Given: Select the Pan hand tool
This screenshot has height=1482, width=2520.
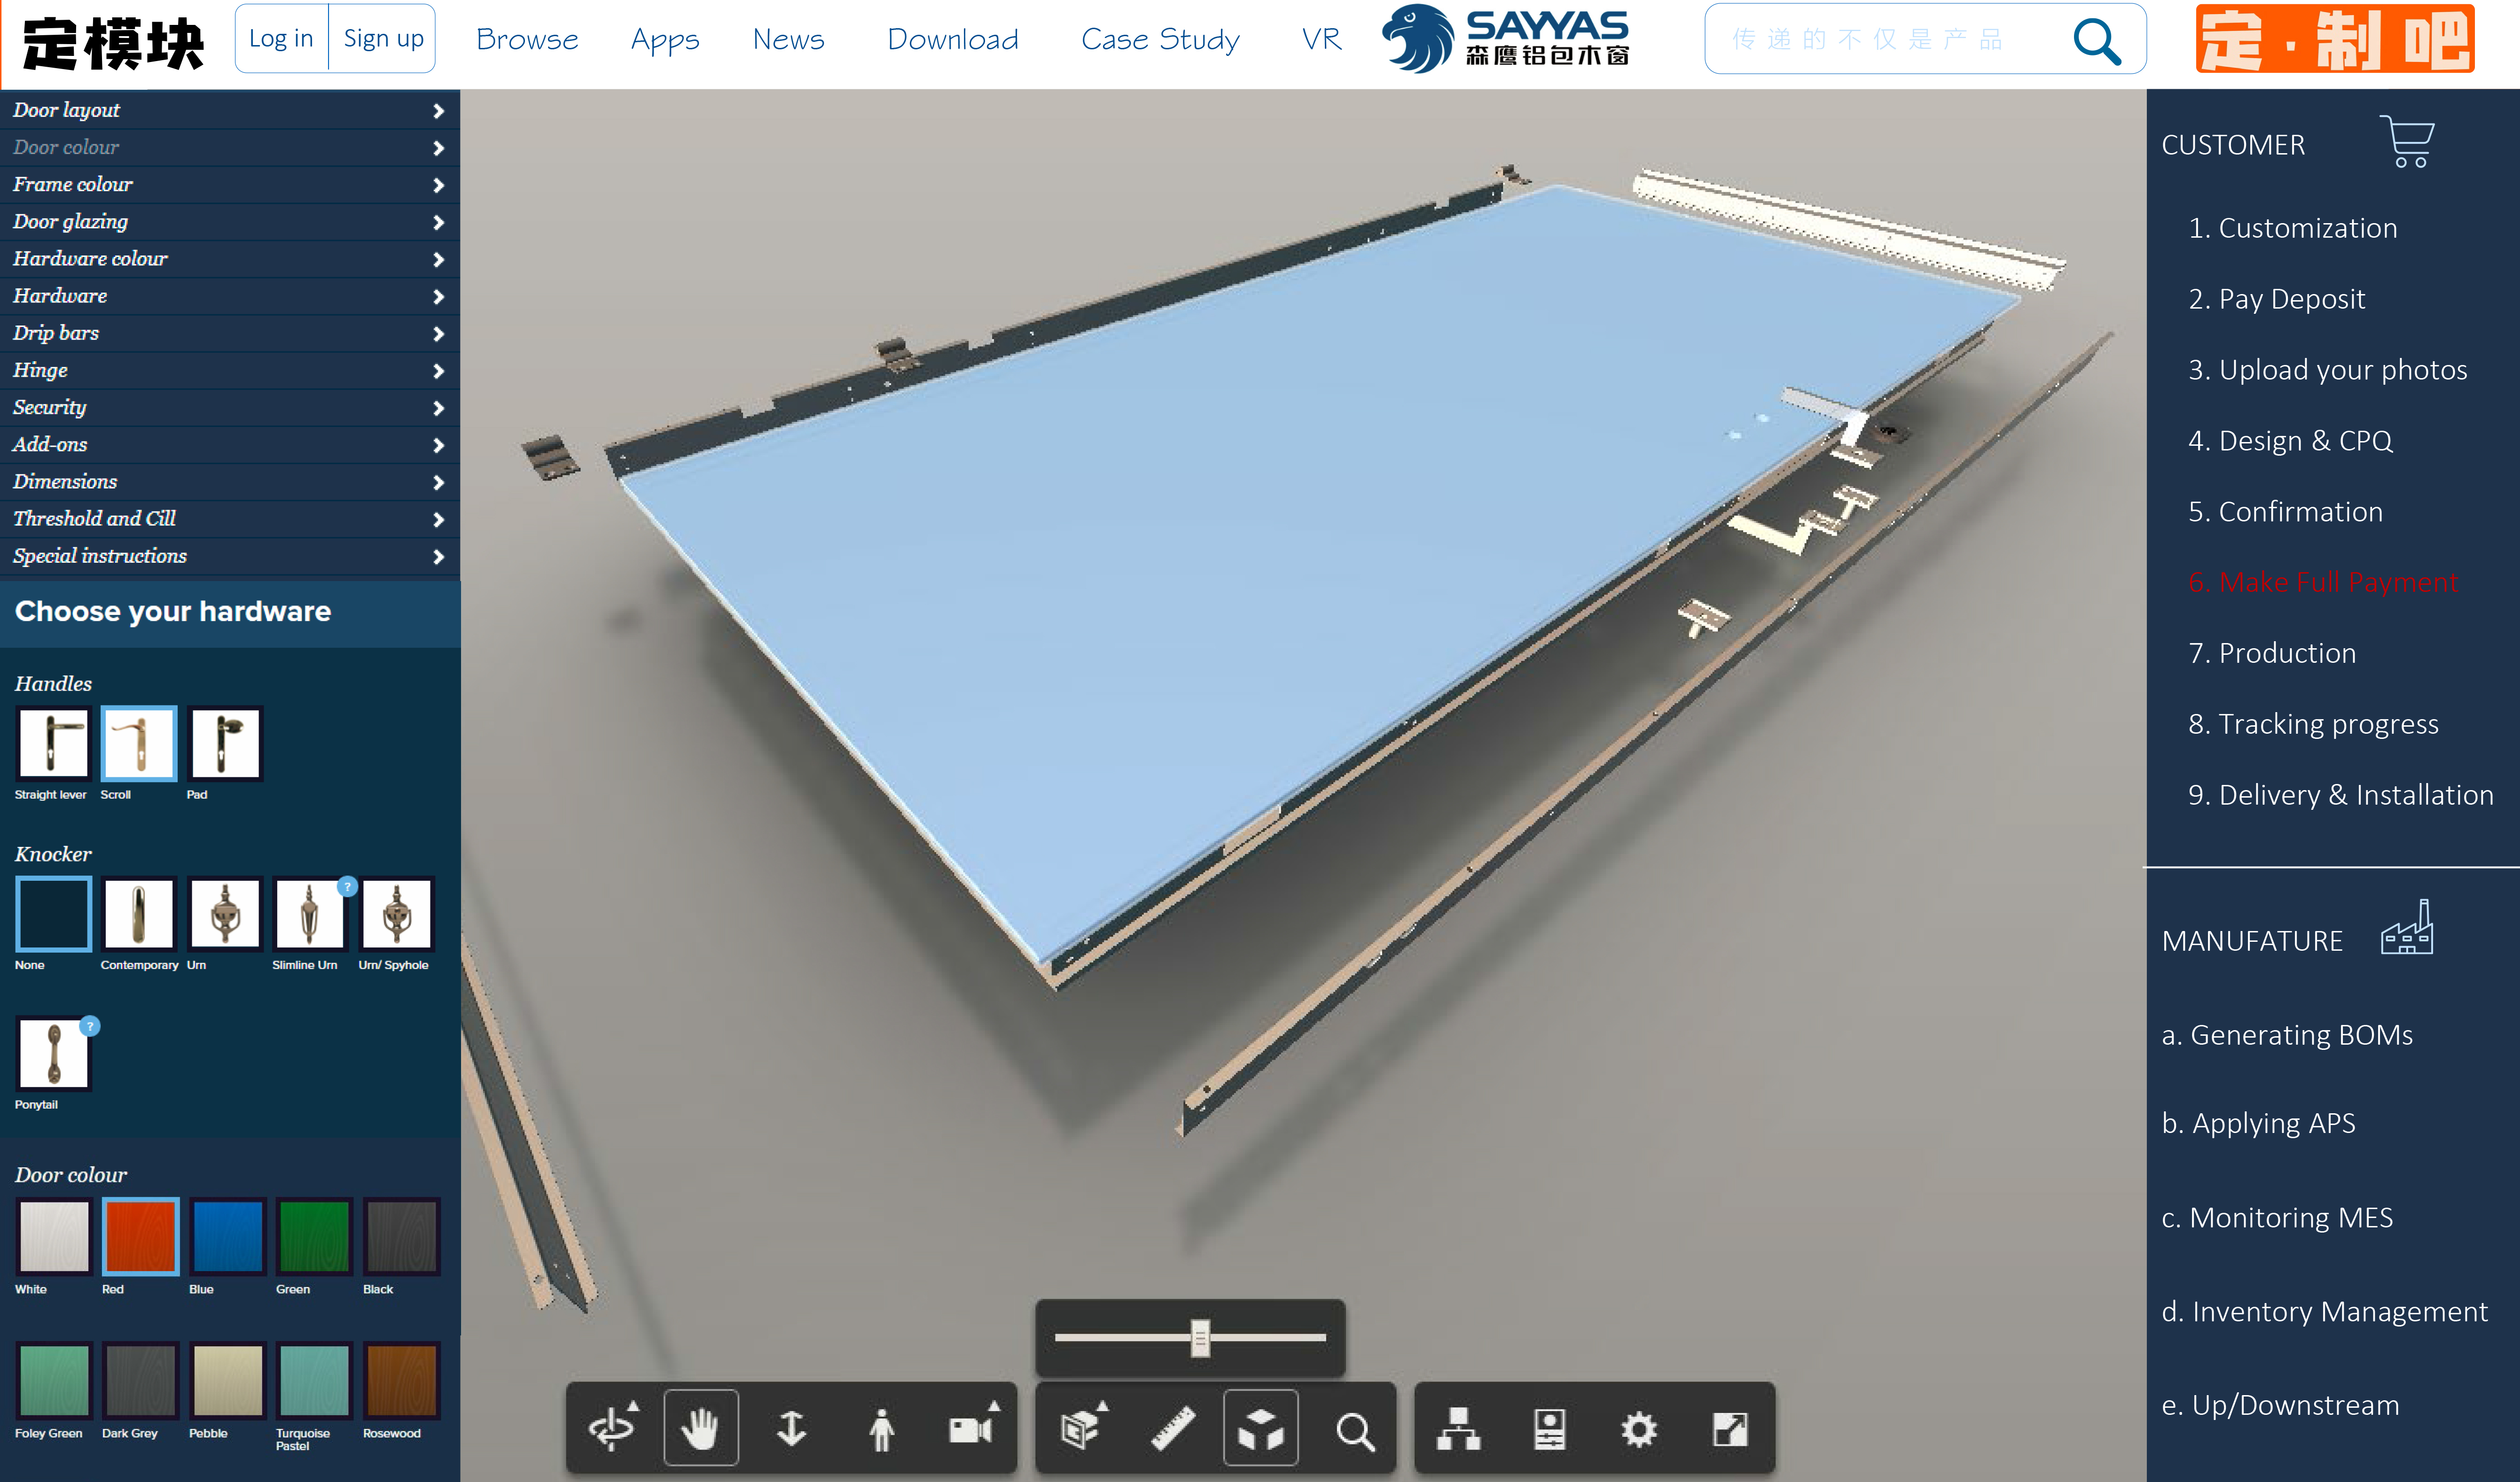Looking at the screenshot, I should [x=701, y=1428].
